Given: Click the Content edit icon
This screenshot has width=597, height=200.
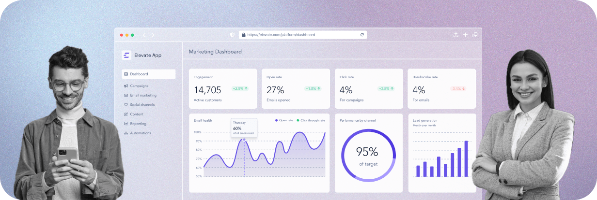Looking at the screenshot, I should point(126,114).
